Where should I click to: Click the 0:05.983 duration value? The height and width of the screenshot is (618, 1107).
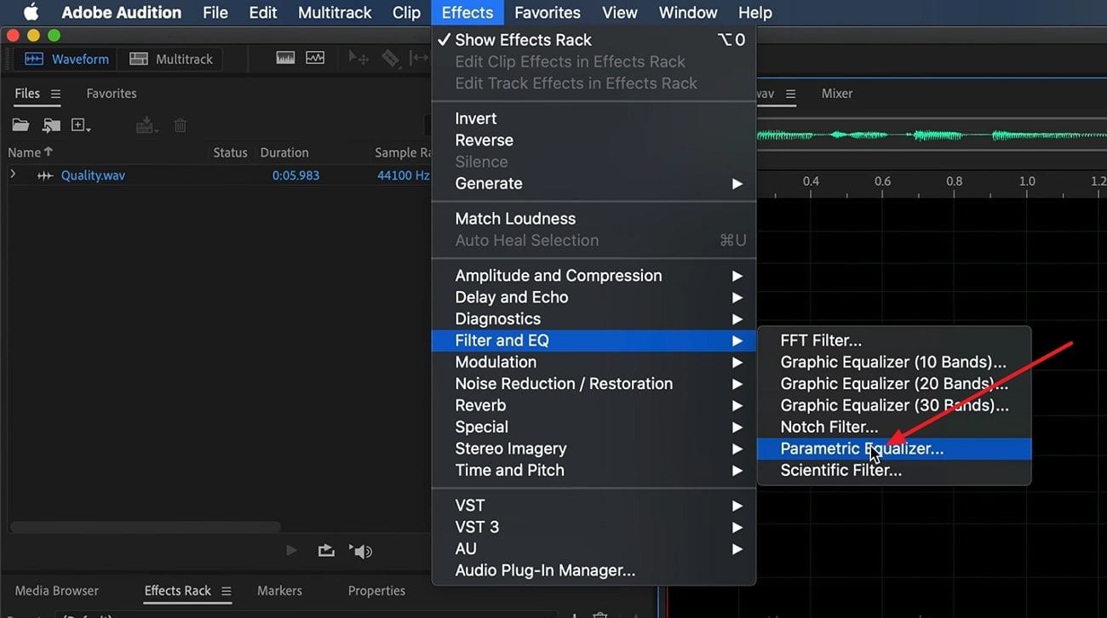click(295, 175)
